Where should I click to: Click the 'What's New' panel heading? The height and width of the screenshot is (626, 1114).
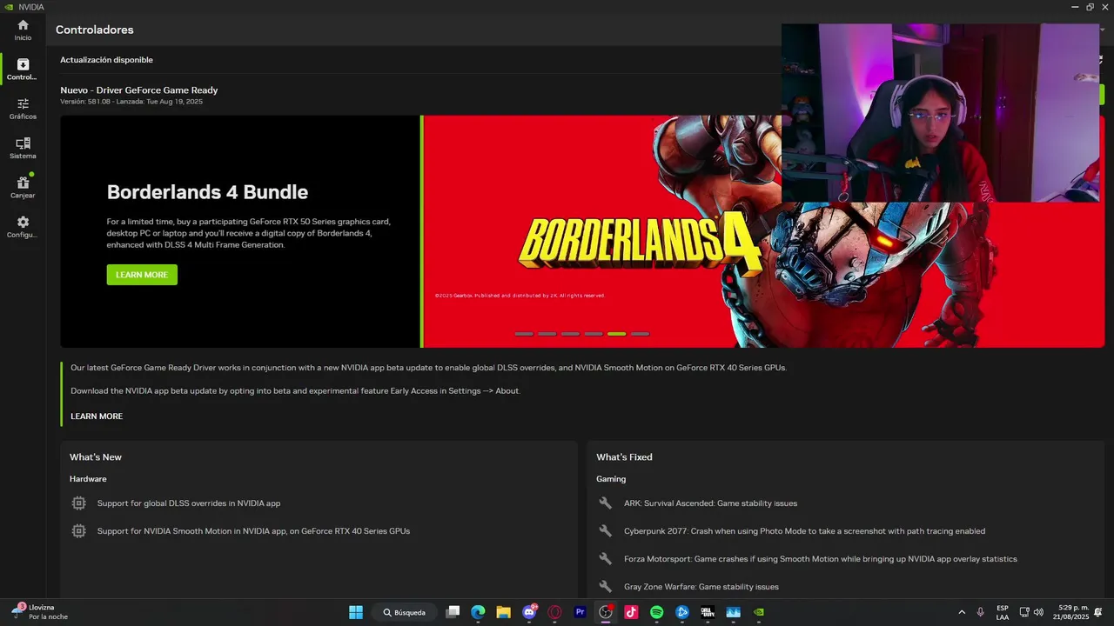[96, 457]
